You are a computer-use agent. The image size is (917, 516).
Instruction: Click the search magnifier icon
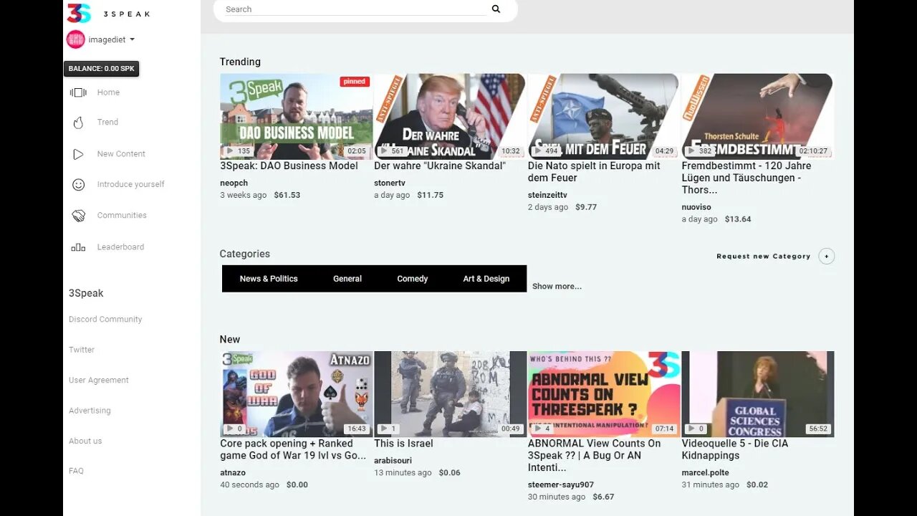pos(496,9)
